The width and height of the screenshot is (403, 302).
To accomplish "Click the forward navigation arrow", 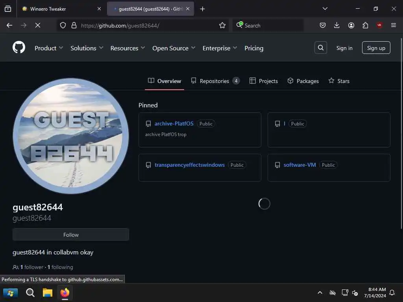I will pyautogui.click(x=23, y=25).
